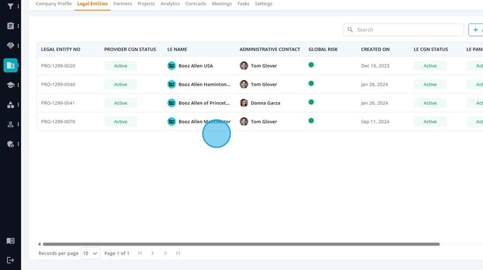Select the highlighted building icon in sidebar
The height and width of the screenshot is (270, 483).
[11, 65]
